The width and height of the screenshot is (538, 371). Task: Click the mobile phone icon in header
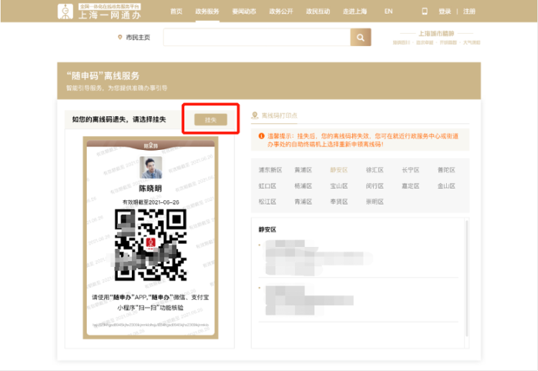tap(424, 11)
